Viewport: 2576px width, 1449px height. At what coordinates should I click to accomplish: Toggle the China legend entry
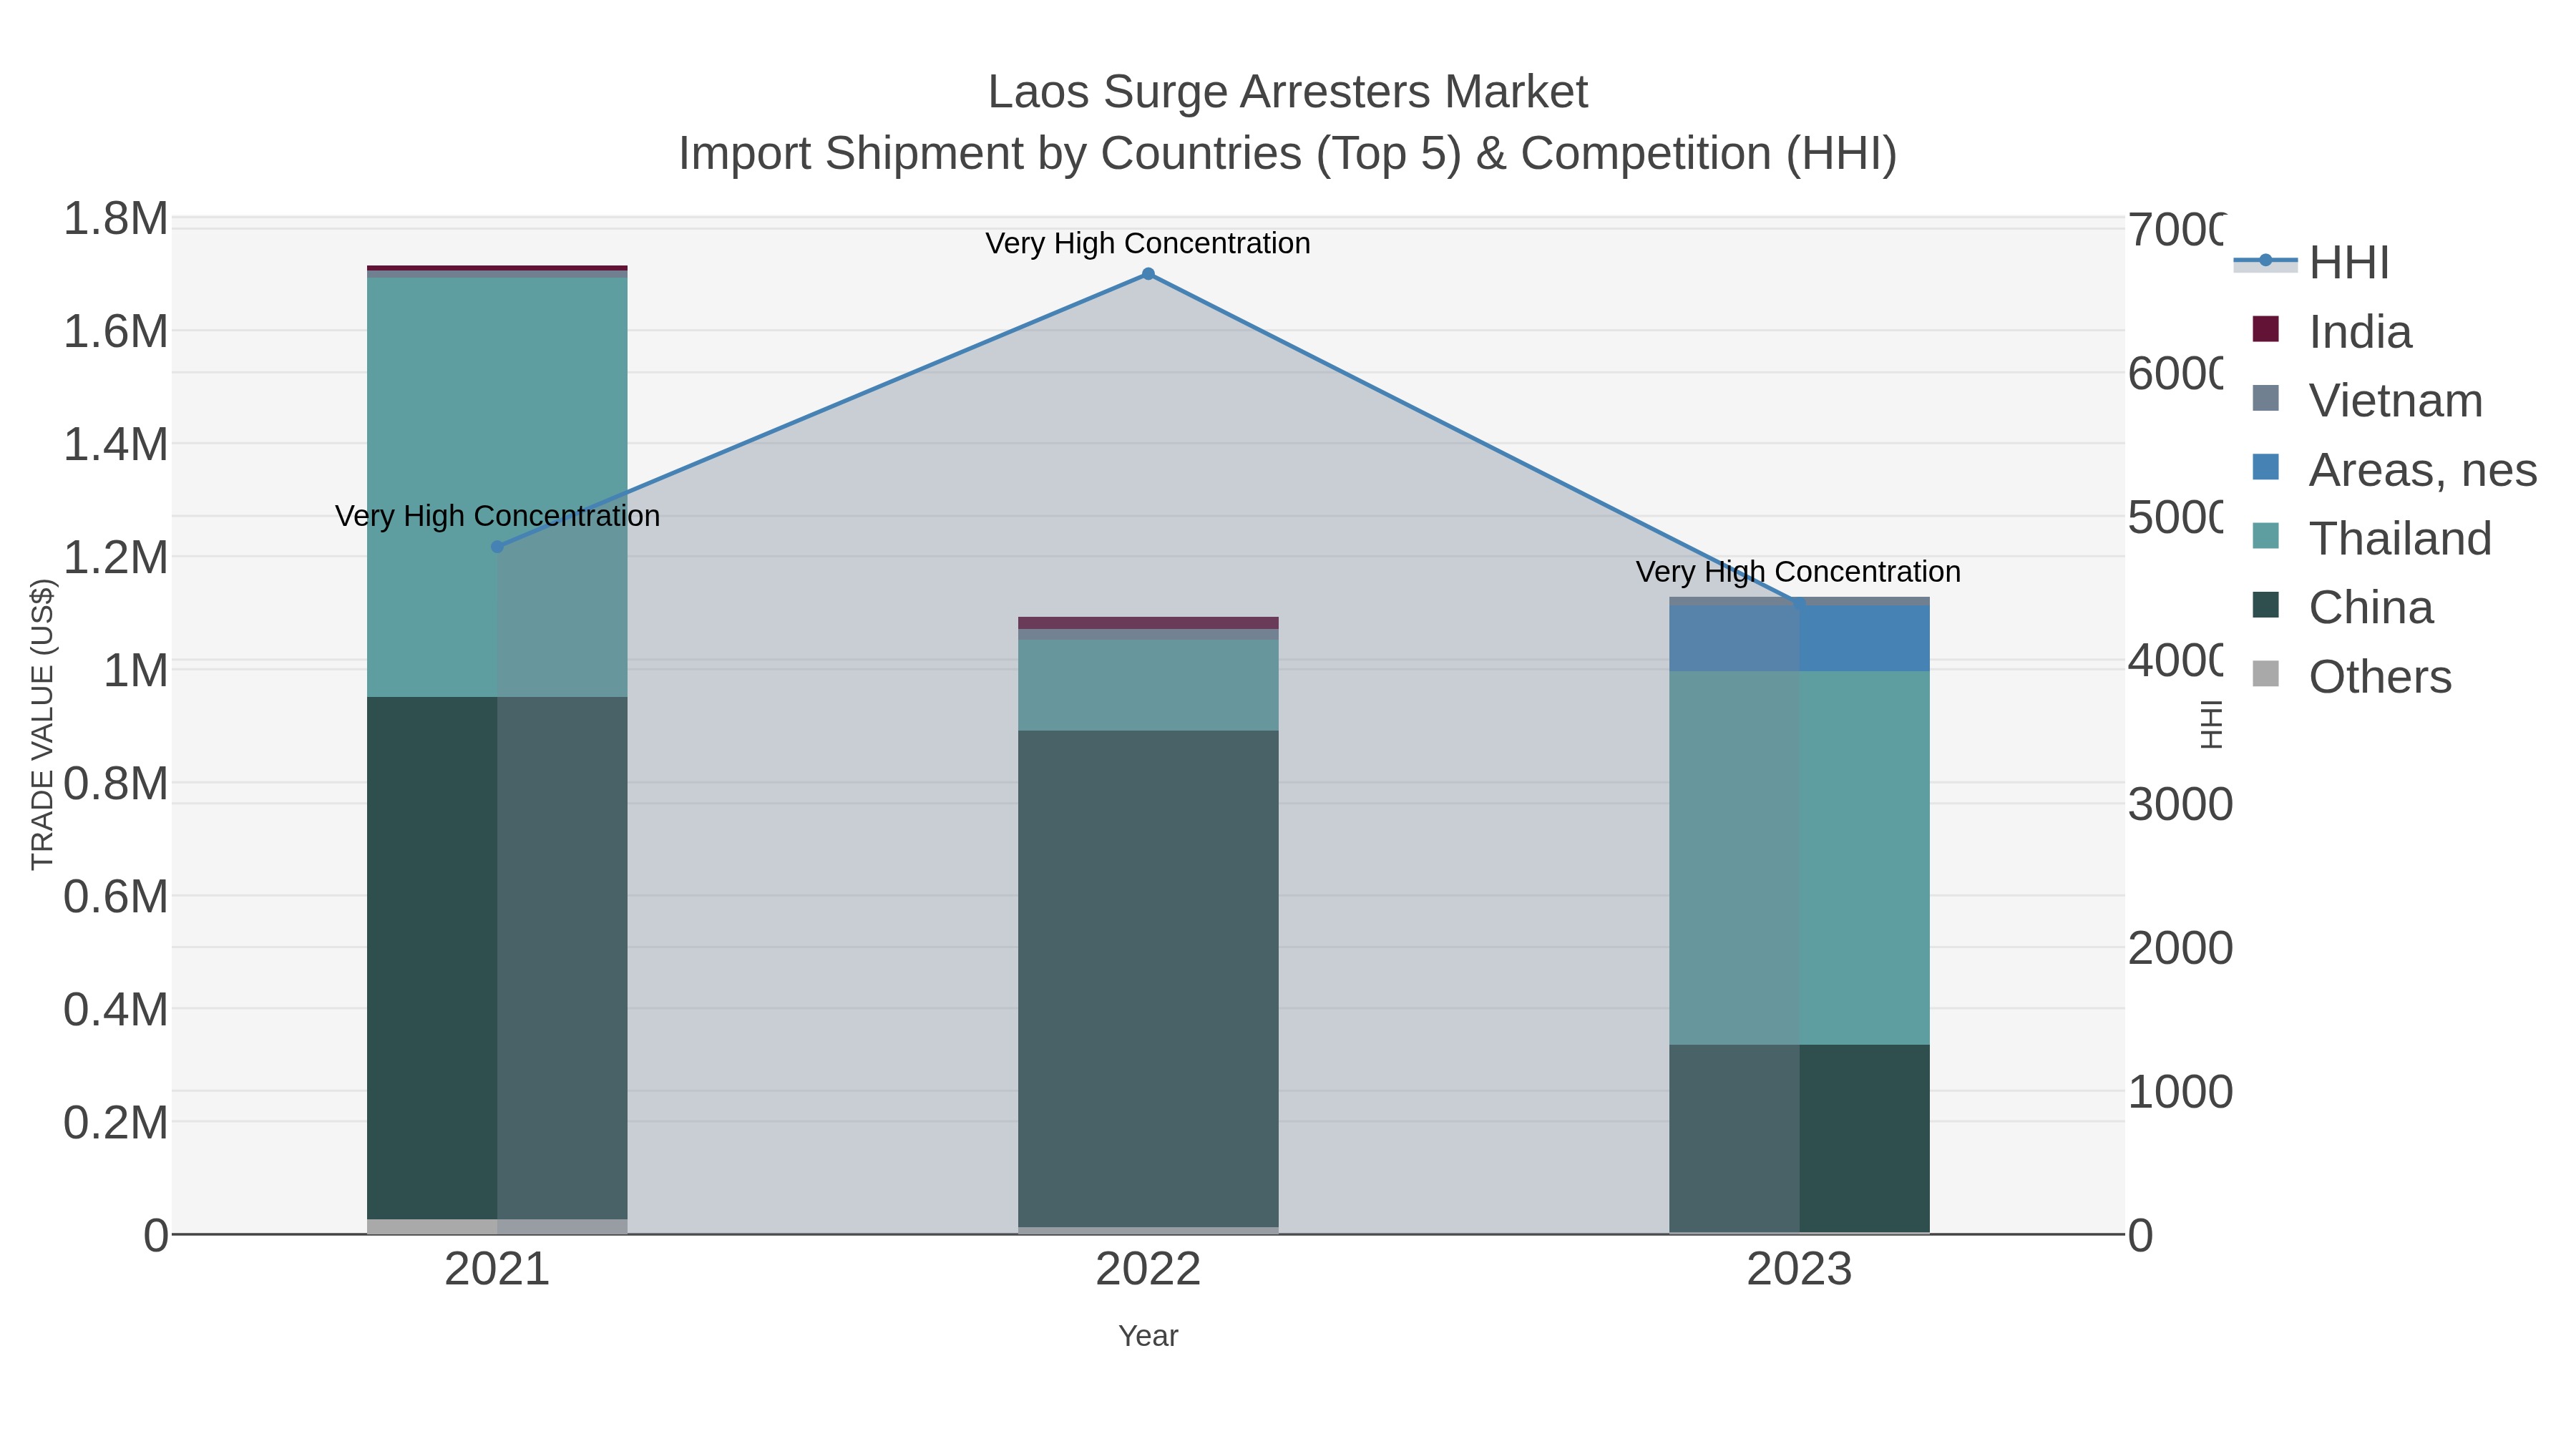pyautogui.click(x=2342, y=607)
